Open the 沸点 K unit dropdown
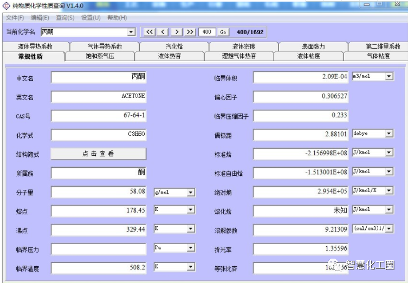The image size is (408, 283). [x=191, y=228]
